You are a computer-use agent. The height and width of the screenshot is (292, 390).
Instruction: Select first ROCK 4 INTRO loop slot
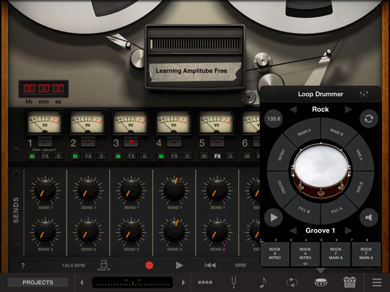point(275,254)
